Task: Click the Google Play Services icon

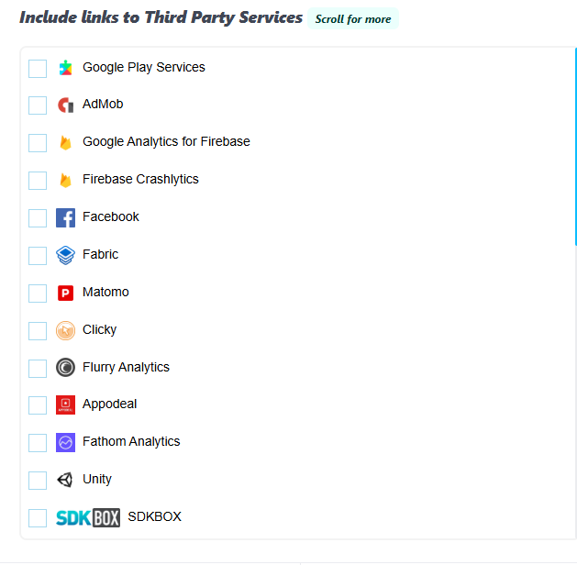Action: pos(65,68)
